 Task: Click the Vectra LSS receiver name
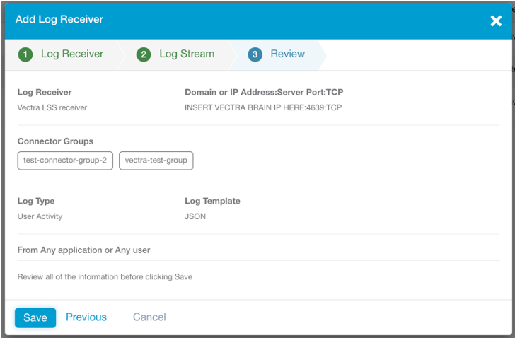point(52,107)
